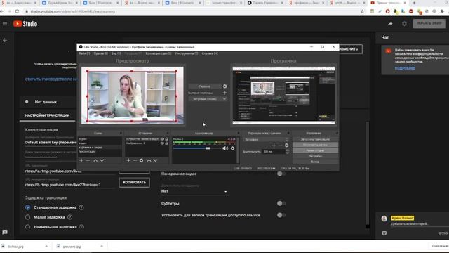Image resolution: width=449 pixels, height=253 pixels.
Task: Click the YouTube Studio logo
Action: (25, 24)
